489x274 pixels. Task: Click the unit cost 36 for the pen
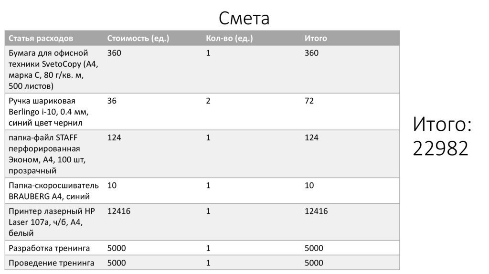112,101
